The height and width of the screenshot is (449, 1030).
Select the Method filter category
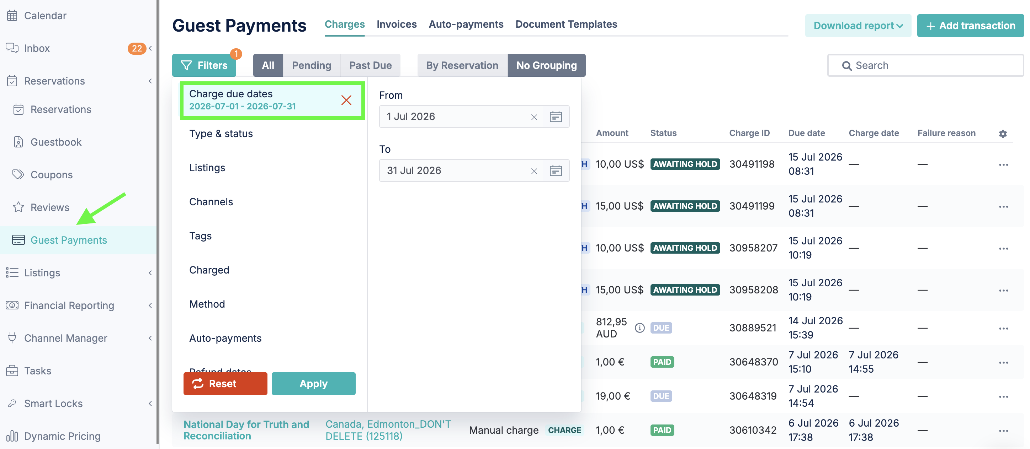[207, 304]
